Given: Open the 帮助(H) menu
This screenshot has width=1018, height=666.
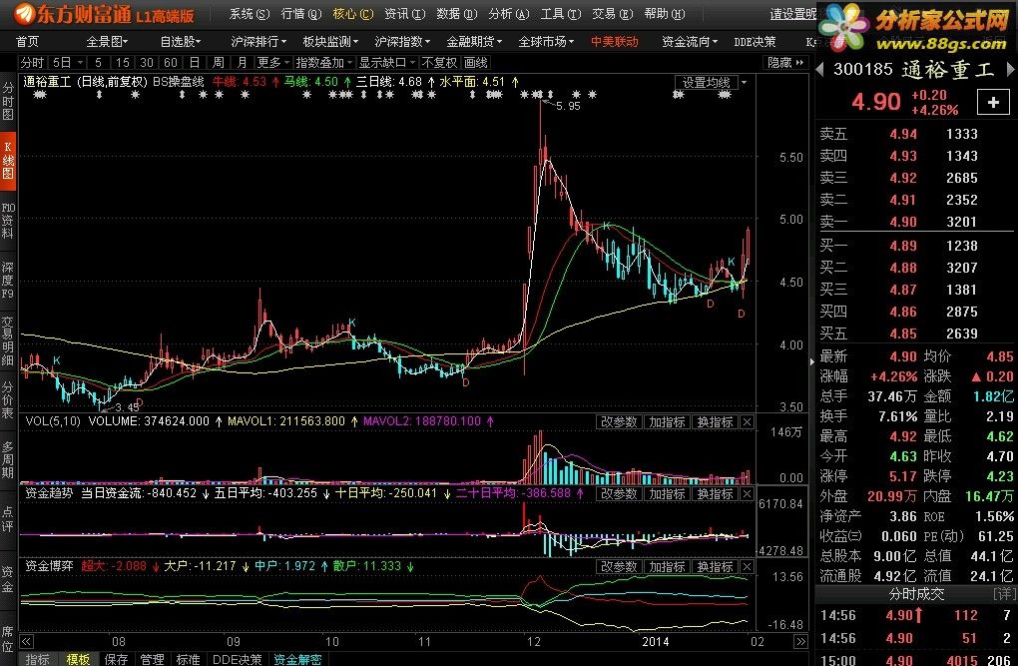Looking at the screenshot, I should [x=664, y=14].
